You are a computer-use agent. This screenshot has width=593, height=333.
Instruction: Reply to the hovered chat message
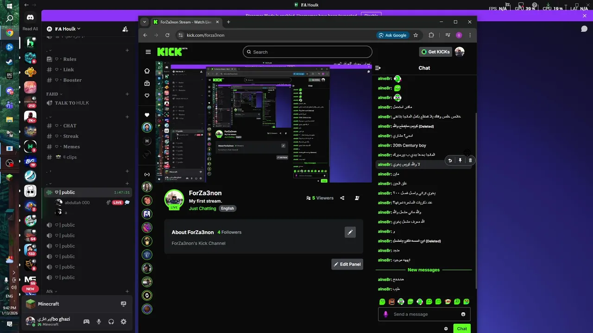click(450, 160)
